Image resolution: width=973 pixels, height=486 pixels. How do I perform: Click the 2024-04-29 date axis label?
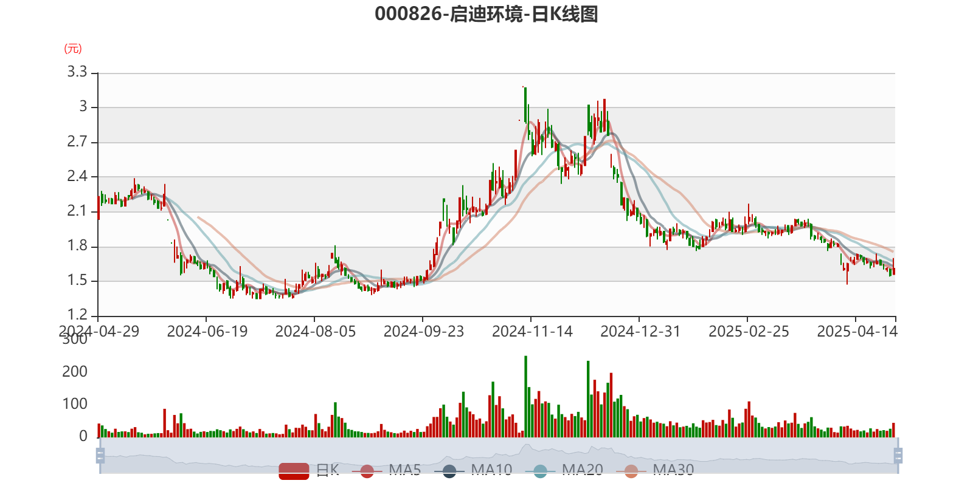point(99,332)
